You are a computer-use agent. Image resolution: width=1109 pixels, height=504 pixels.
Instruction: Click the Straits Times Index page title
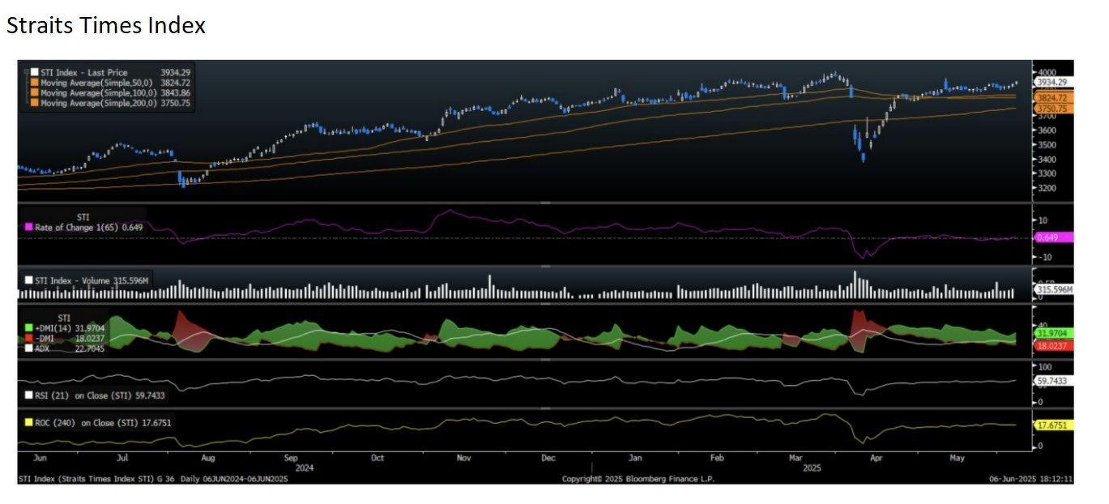coord(106,26)
